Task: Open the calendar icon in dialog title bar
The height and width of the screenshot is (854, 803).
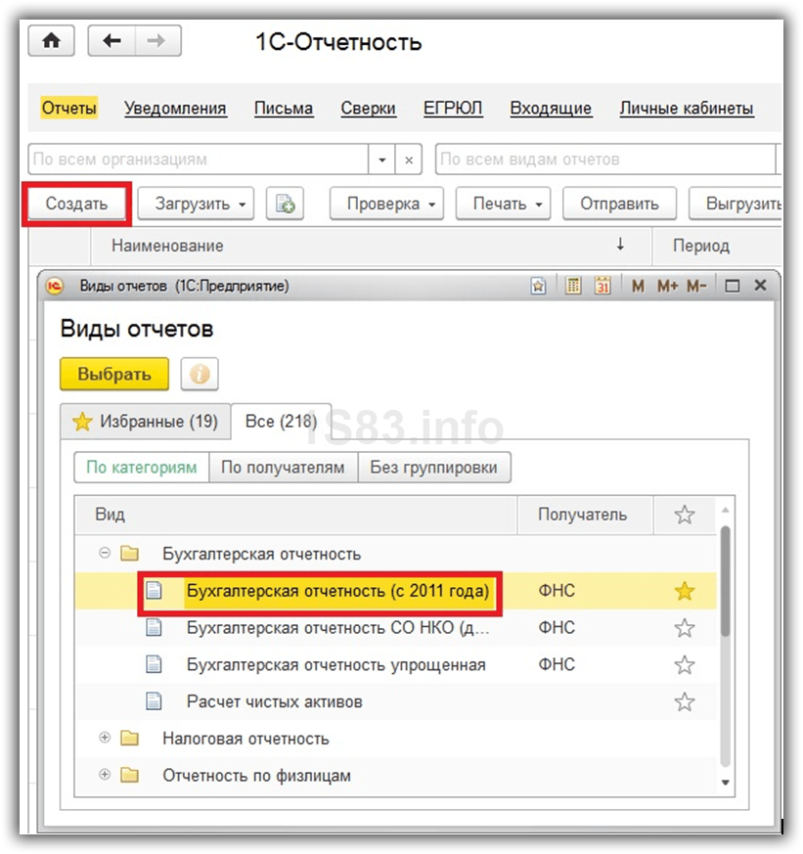Action: point(602,286)
